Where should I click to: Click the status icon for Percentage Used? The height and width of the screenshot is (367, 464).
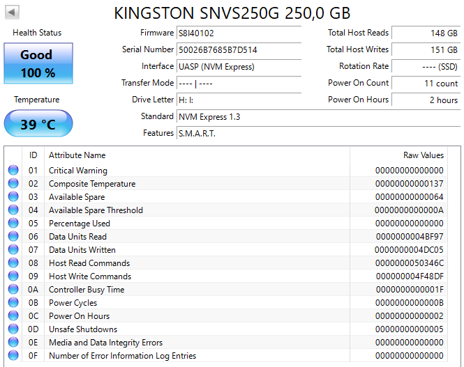(13, 224)
